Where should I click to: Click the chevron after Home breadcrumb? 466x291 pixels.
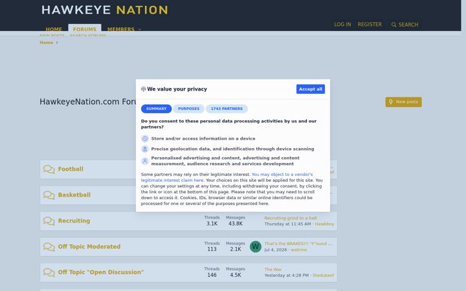pos(57,43)
